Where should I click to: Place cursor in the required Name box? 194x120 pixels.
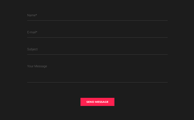(97, 15)
